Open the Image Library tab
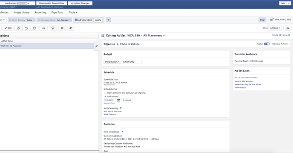The image size is (293, 153). [x=22, y=12]
